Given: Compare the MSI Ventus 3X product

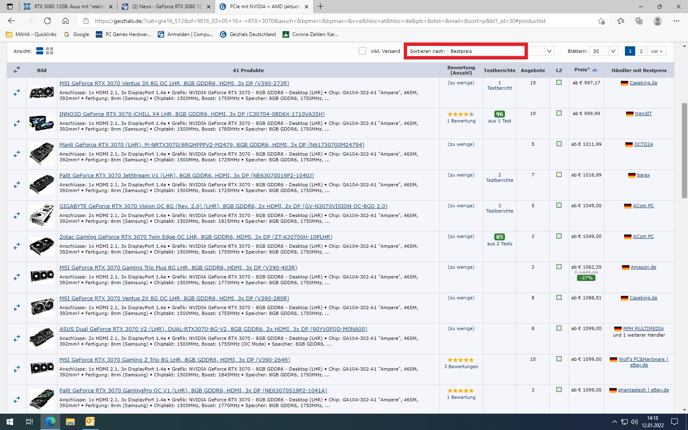Looking at the screenshot, I should click(x=17, y=93).
